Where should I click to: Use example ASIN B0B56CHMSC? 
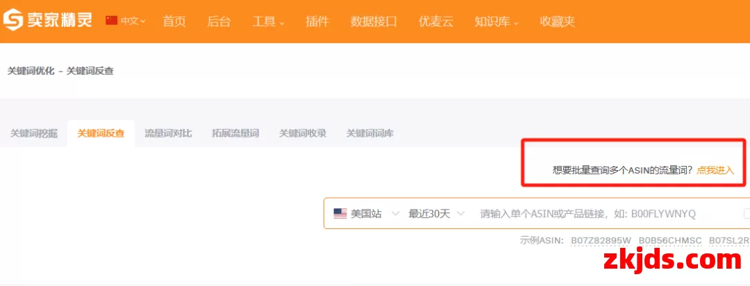coord(670,240)
